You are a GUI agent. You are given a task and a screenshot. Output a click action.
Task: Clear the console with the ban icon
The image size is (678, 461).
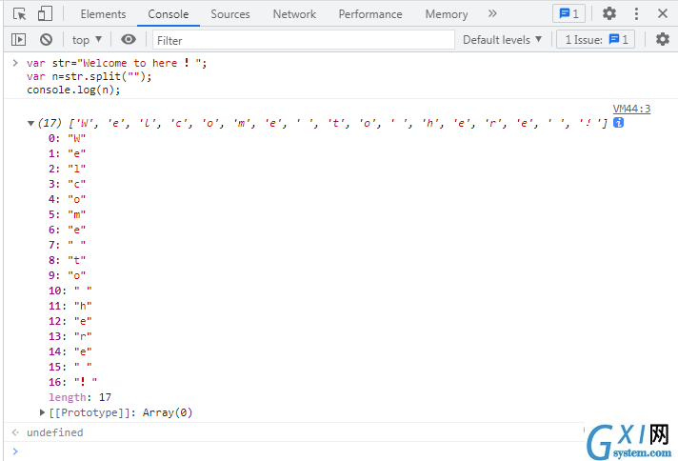(47, 40)
